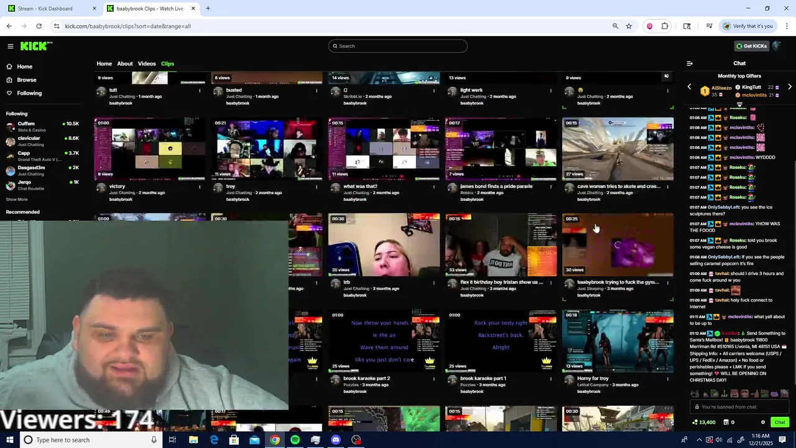Image resolution: width=796 pixels, height=448 pixels.
Task: Open the uBlock shield extension
Action: (649, 26)
